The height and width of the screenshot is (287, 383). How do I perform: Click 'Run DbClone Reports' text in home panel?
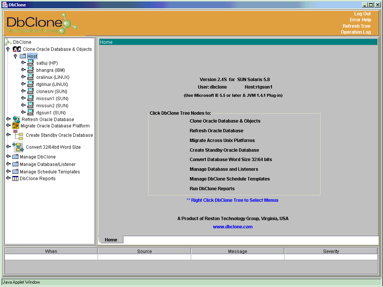[x=212, y=189]
